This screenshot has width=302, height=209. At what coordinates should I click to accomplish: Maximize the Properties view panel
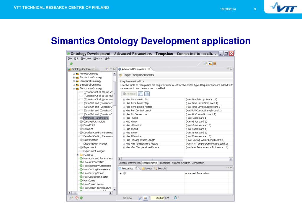click(231, 168)
